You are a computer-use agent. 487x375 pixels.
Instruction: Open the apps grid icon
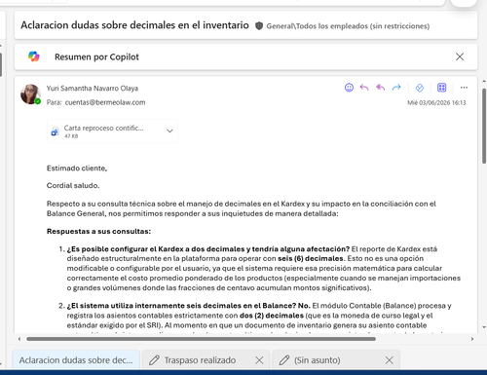pyautogui.click(x=441, y=88)
